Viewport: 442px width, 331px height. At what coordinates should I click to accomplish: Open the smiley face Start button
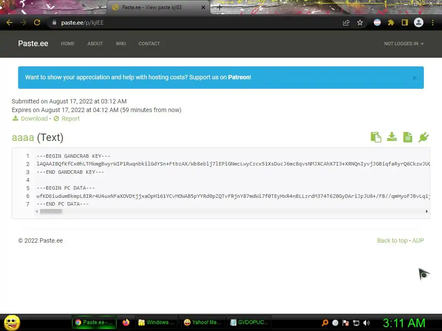12,322
